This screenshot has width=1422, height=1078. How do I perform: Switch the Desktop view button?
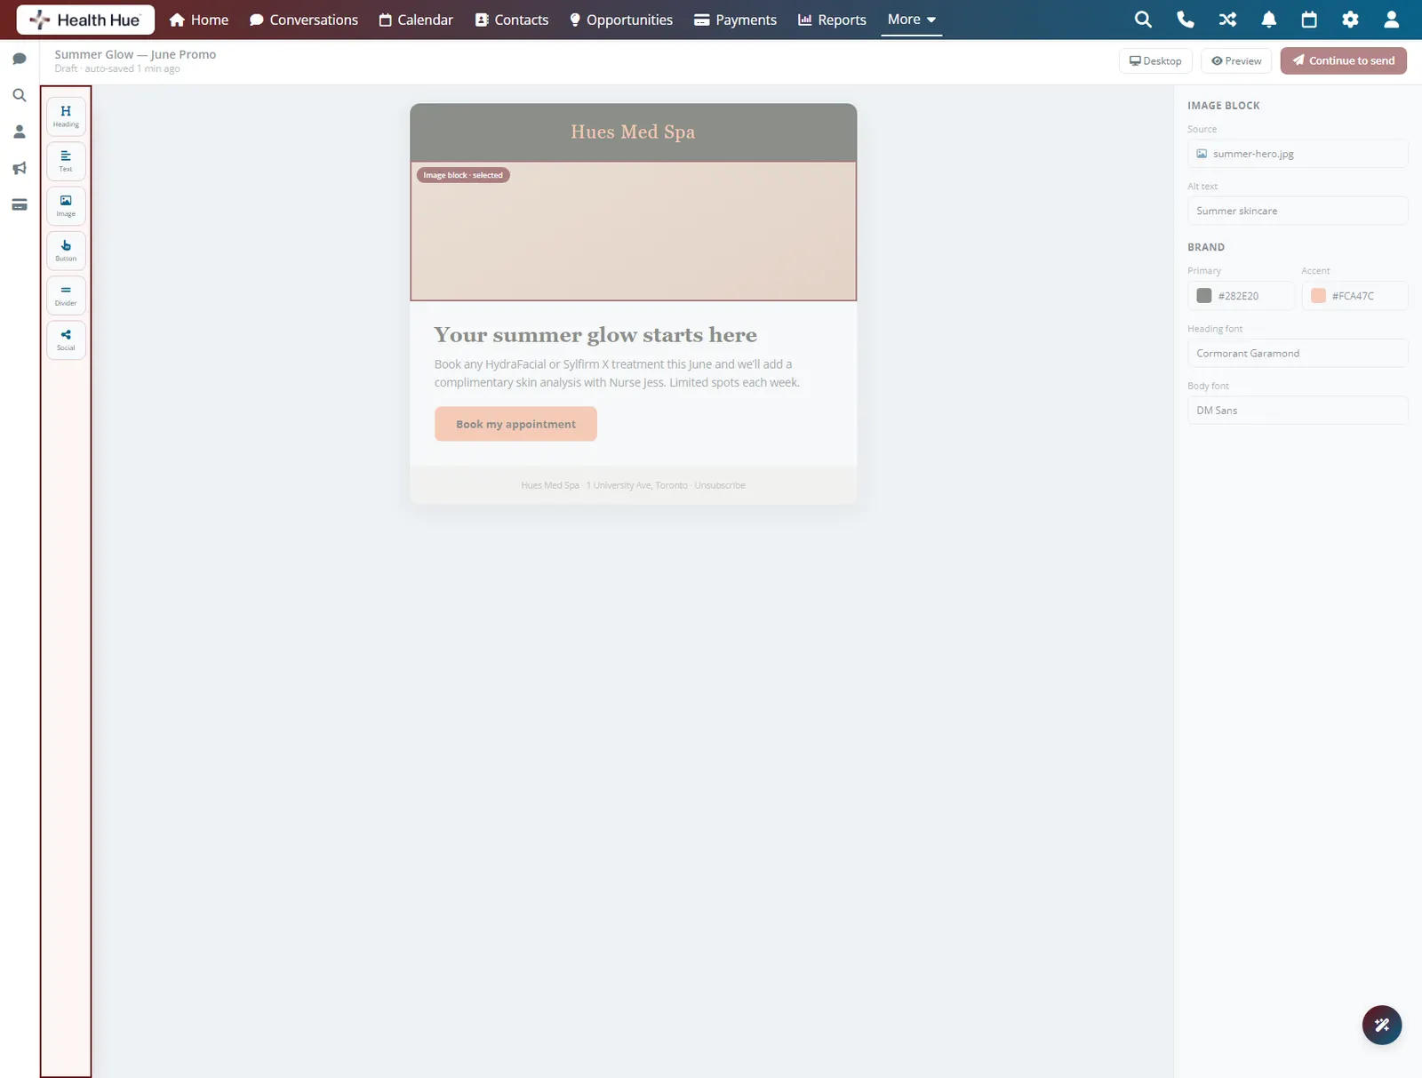[1155, 60]
